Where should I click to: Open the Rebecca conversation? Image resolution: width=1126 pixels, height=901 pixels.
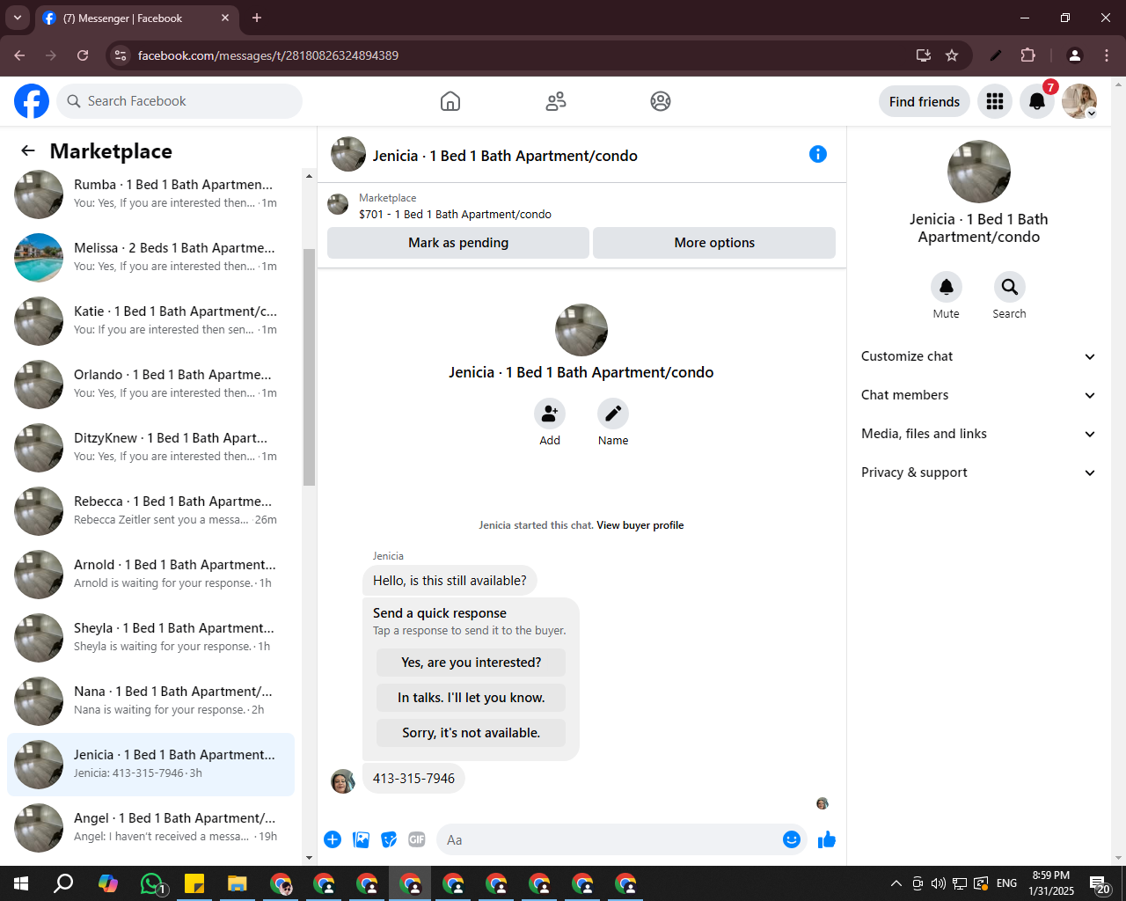point(151,511)
